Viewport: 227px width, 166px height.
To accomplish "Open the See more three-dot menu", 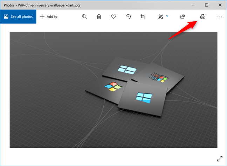I will [220, 16].
